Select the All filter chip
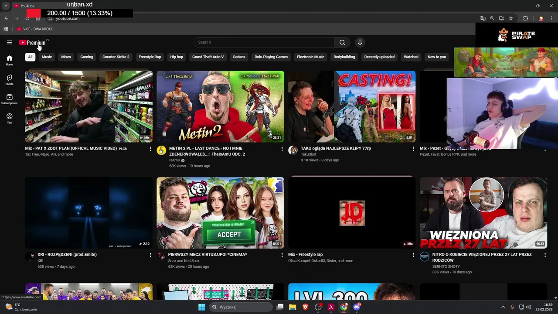Viewport: 558px width, 314px height. tap(30, 57)
